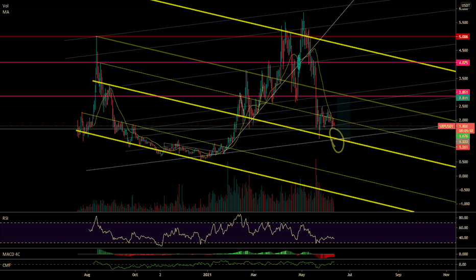
Task: Click the MA indicator label
Action: pos(6,12)
